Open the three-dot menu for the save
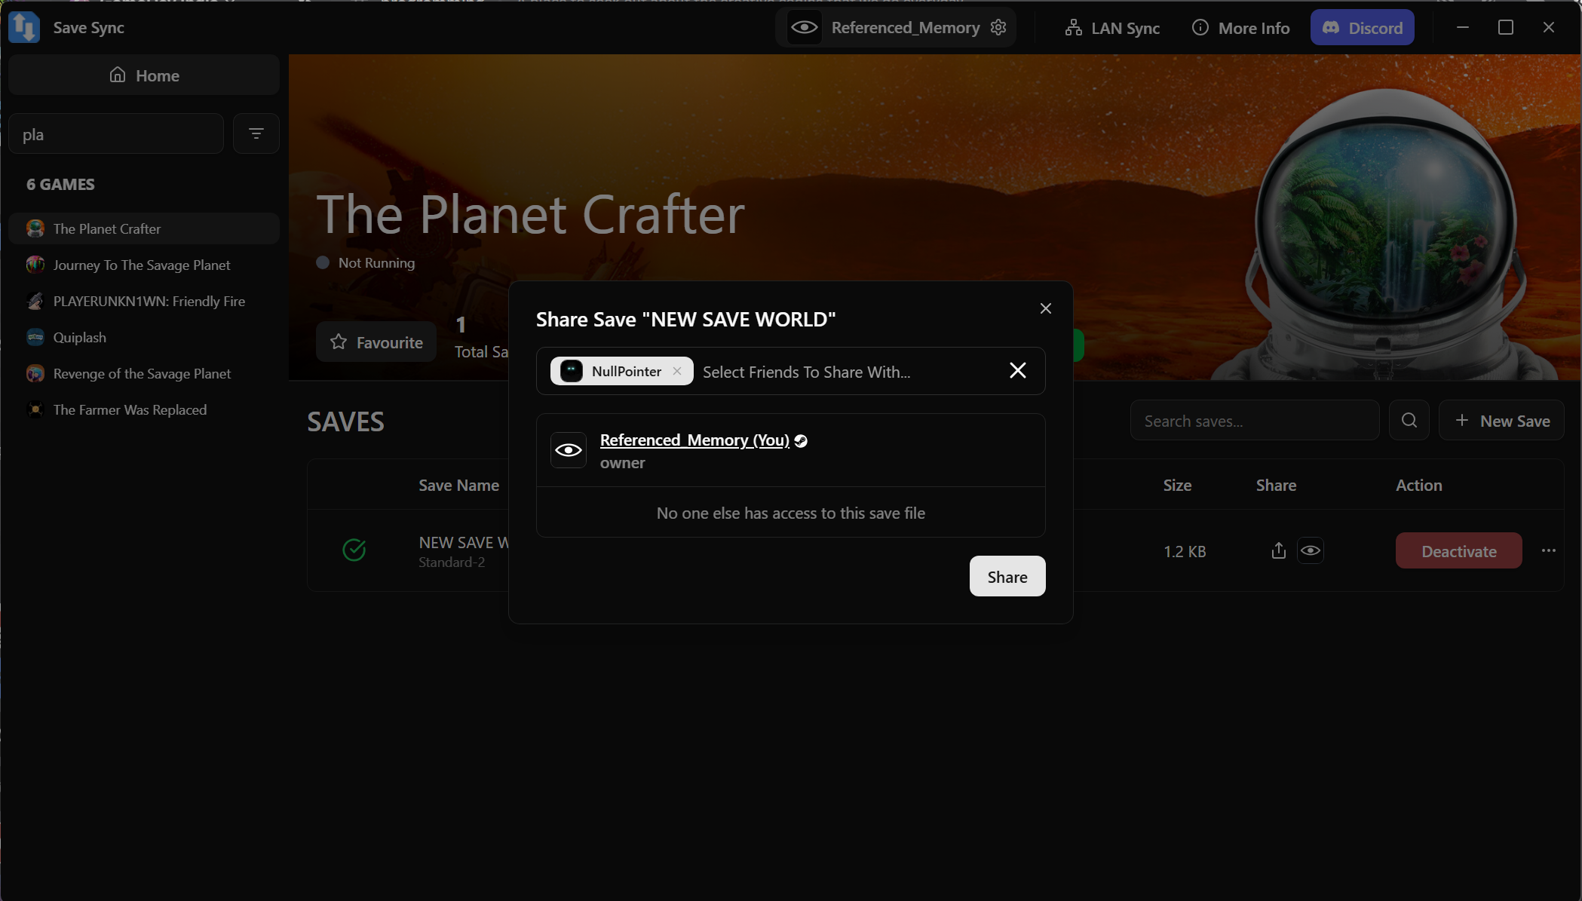 pos(1549,551)
